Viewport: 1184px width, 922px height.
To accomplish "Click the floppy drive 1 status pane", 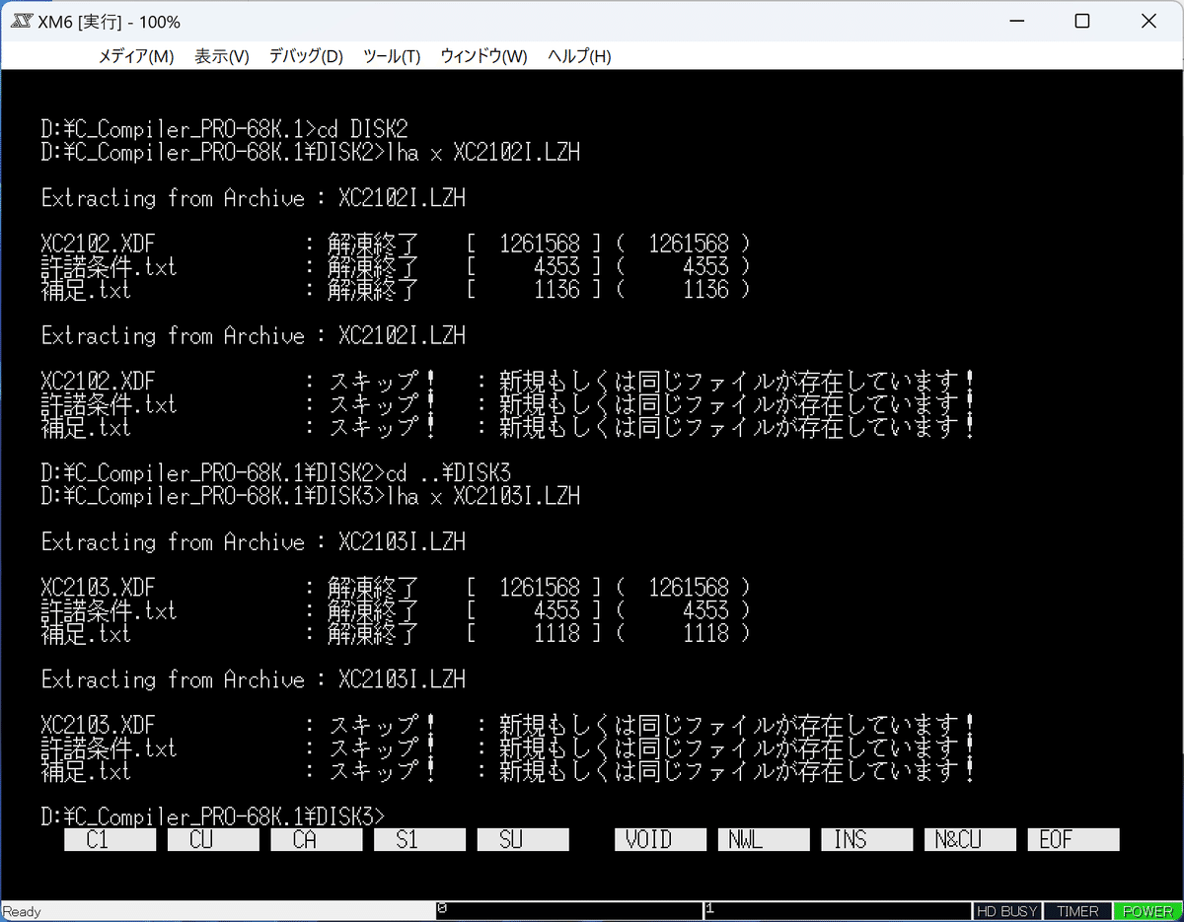I will pyautogui.click(x=837, y=911).
